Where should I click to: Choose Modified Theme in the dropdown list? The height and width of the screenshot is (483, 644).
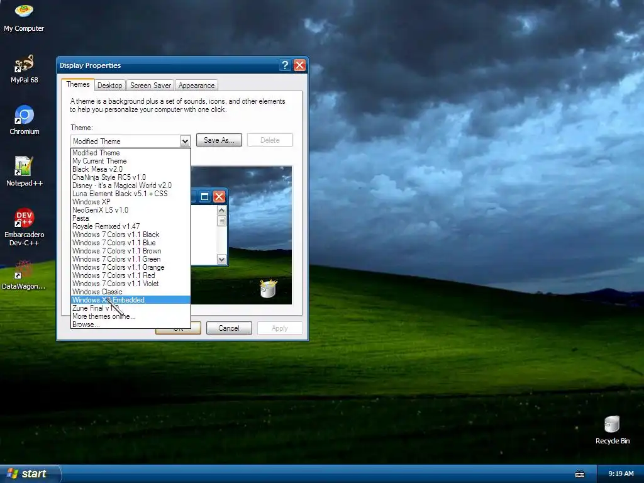coord(131,153)
